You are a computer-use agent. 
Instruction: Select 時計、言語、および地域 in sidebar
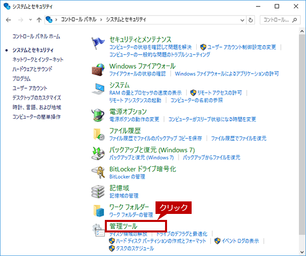click(37, 107)
